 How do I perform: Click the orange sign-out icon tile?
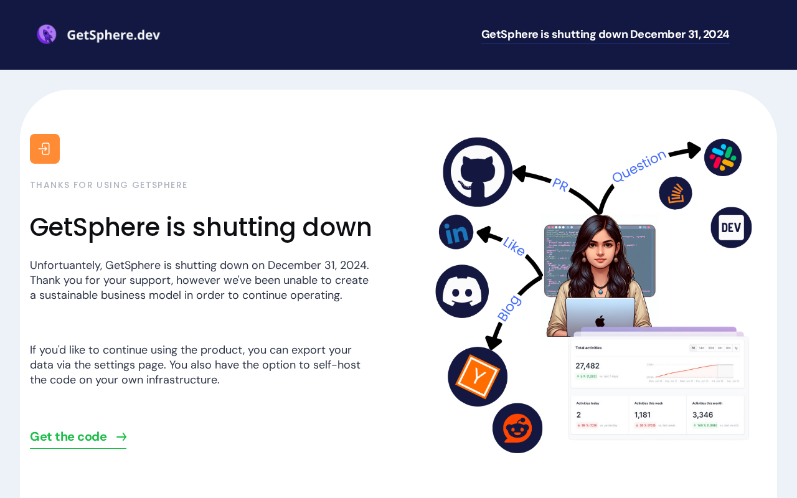(x=45, y=149)
